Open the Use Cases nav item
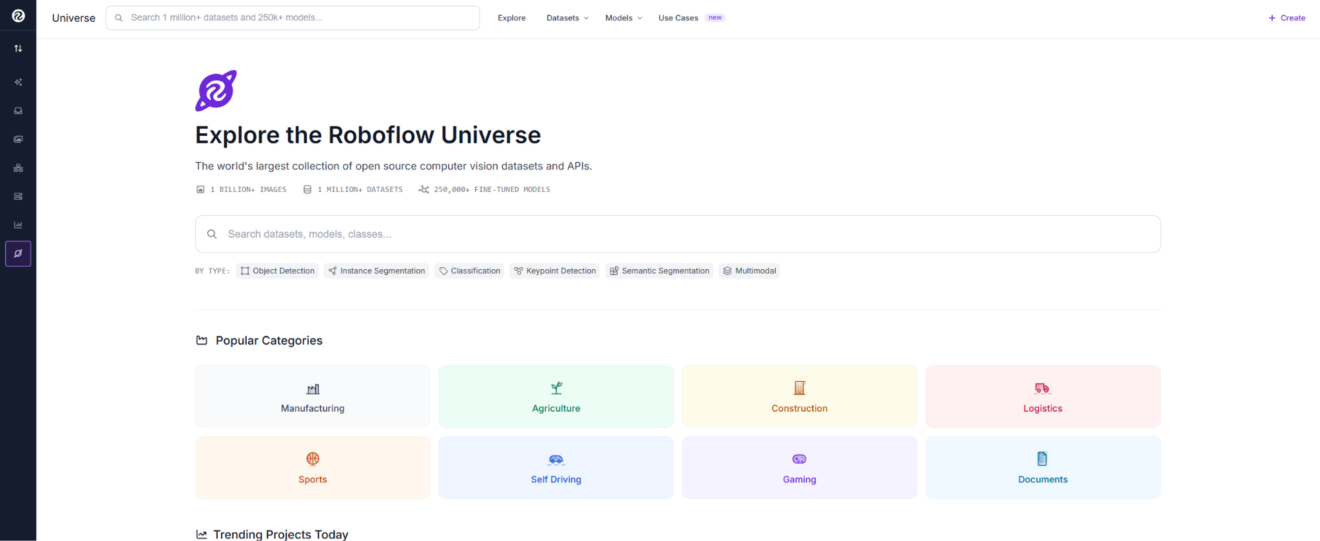Screen dimensions: 1320x541 [x=678, y=18]
